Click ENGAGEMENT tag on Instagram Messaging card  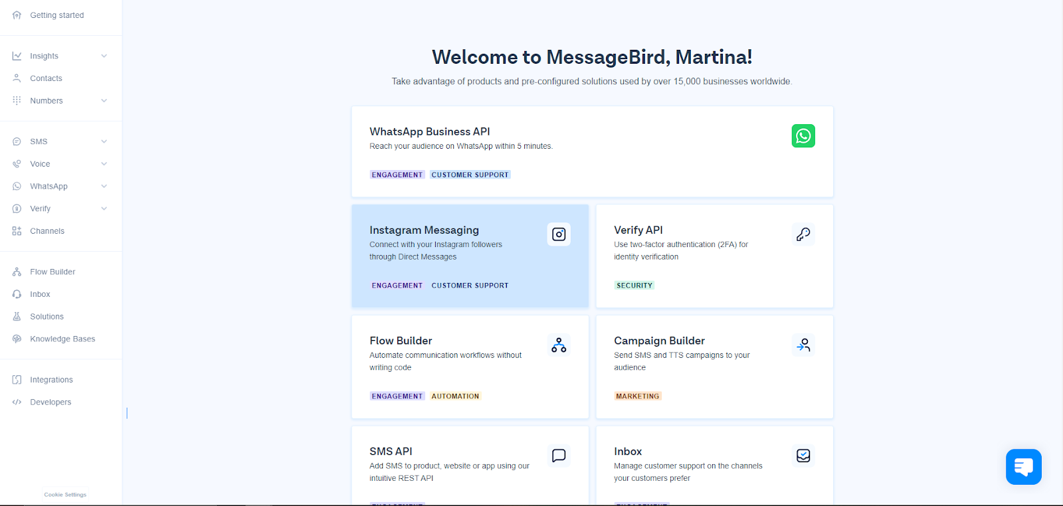pyautogui.click(x=397, y=286)
